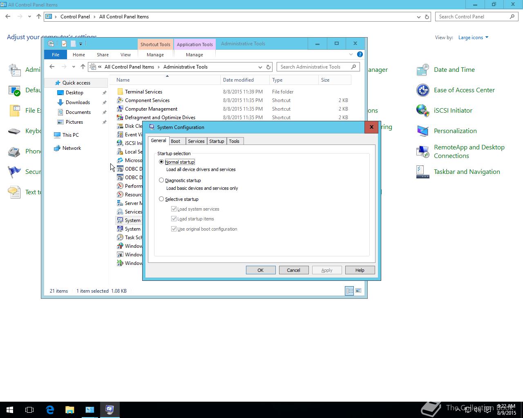Open the View by Large icons dropdown
The image size is (523, 418).
click(473, 38)
